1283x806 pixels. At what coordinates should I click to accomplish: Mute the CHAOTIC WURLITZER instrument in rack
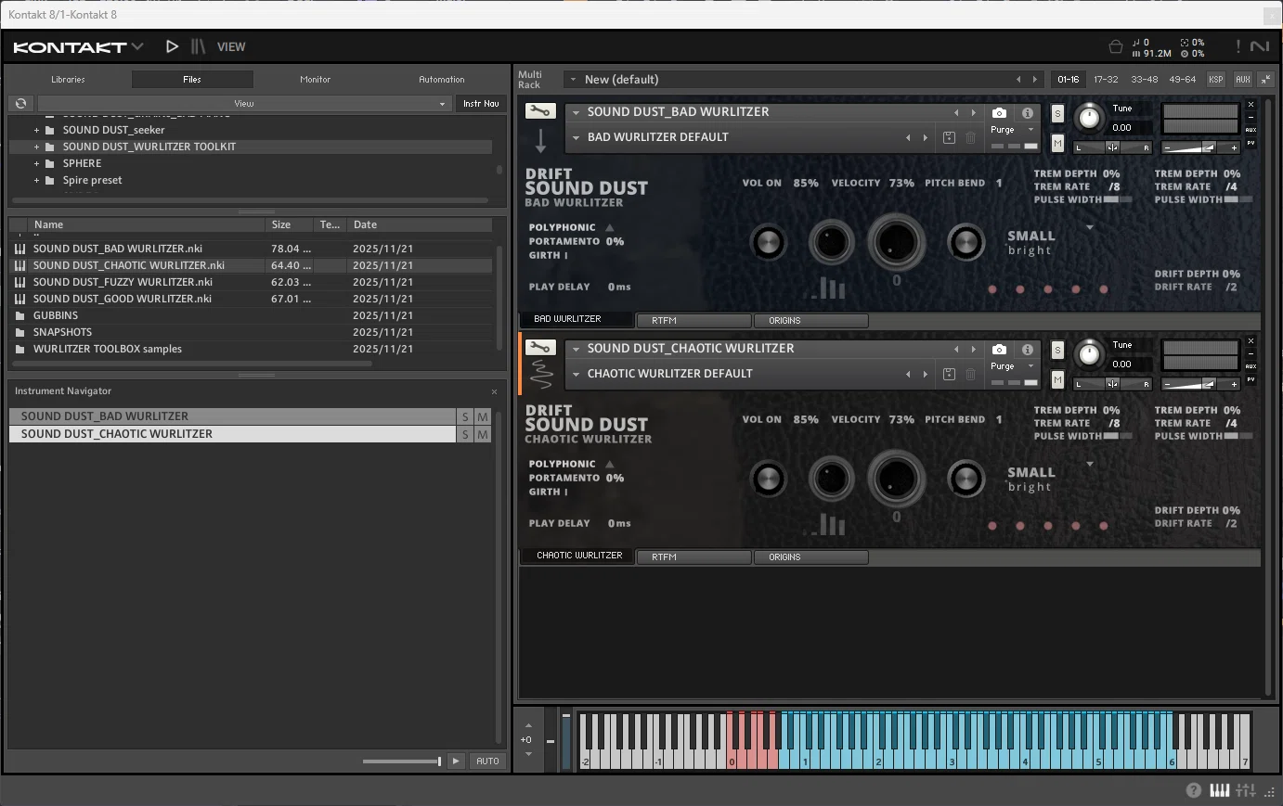coord(1057,379)
